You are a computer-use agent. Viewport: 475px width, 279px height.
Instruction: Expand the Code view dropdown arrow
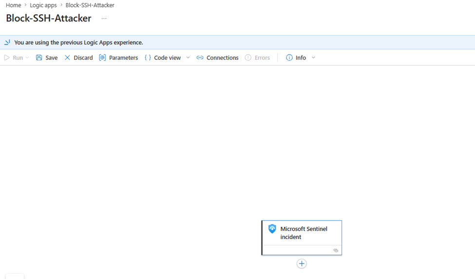pos(188,57)
